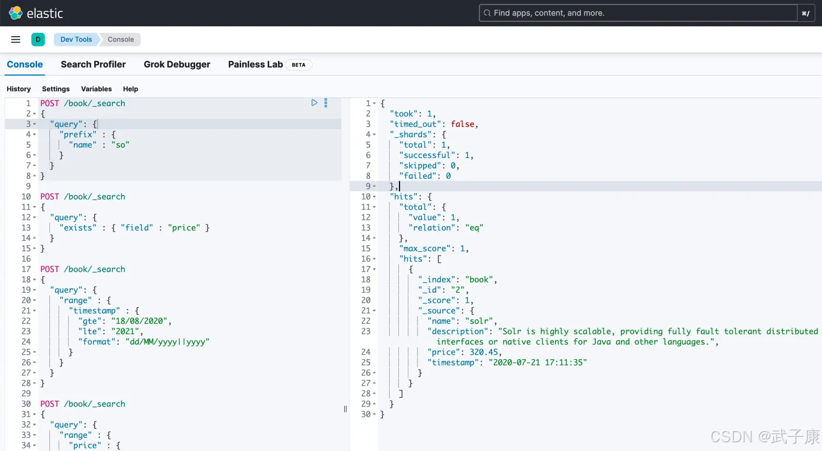Open the Painless Lab tab
This screenshot has height=451, width=822.
pyautogui.click(x=255, y=65)
